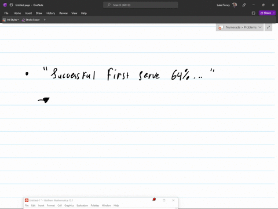
Task: Open the Review ribbon tab
Action: (x=64, y=13)
